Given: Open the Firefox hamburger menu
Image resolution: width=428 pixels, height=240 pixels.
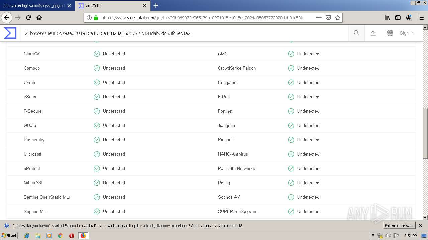Looking at the screenshot, I should tap(422, 18).
